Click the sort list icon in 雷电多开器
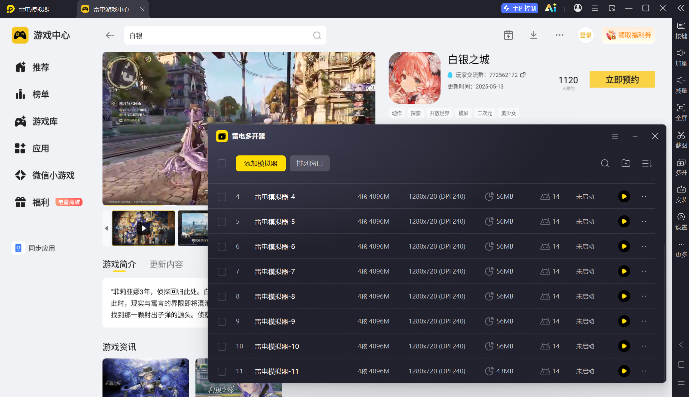 point(647,163)
